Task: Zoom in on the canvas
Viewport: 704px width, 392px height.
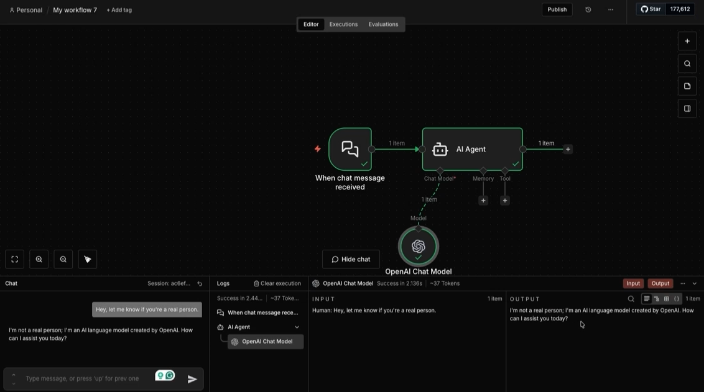Action: click(39, 259)
